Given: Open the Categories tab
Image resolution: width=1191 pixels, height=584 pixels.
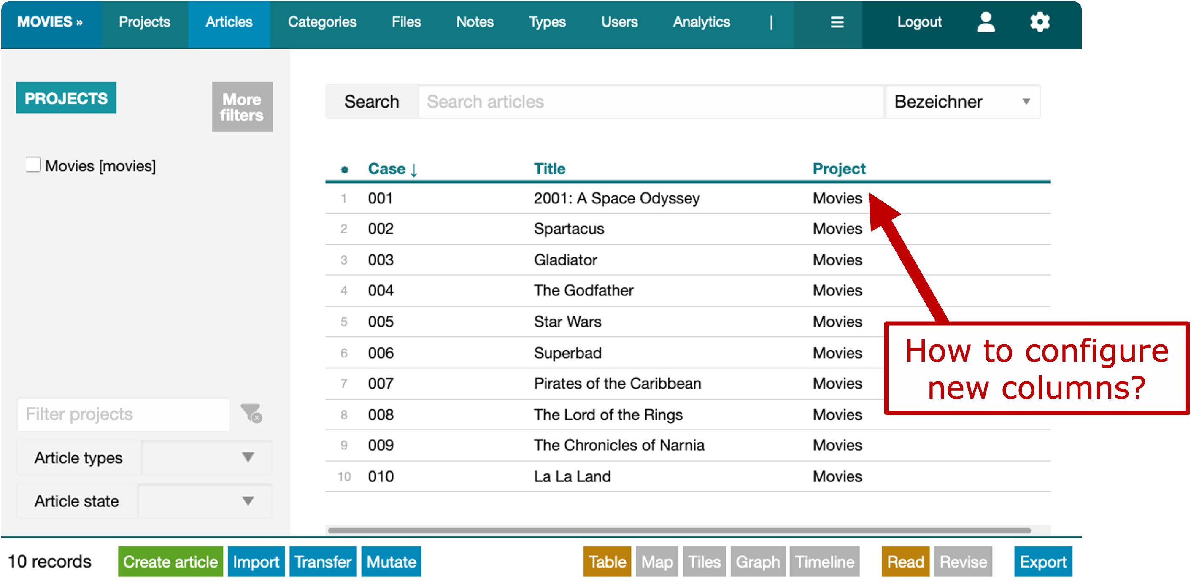Looking at the screenshot, I should pyautogui.click(x=322, y=22).
